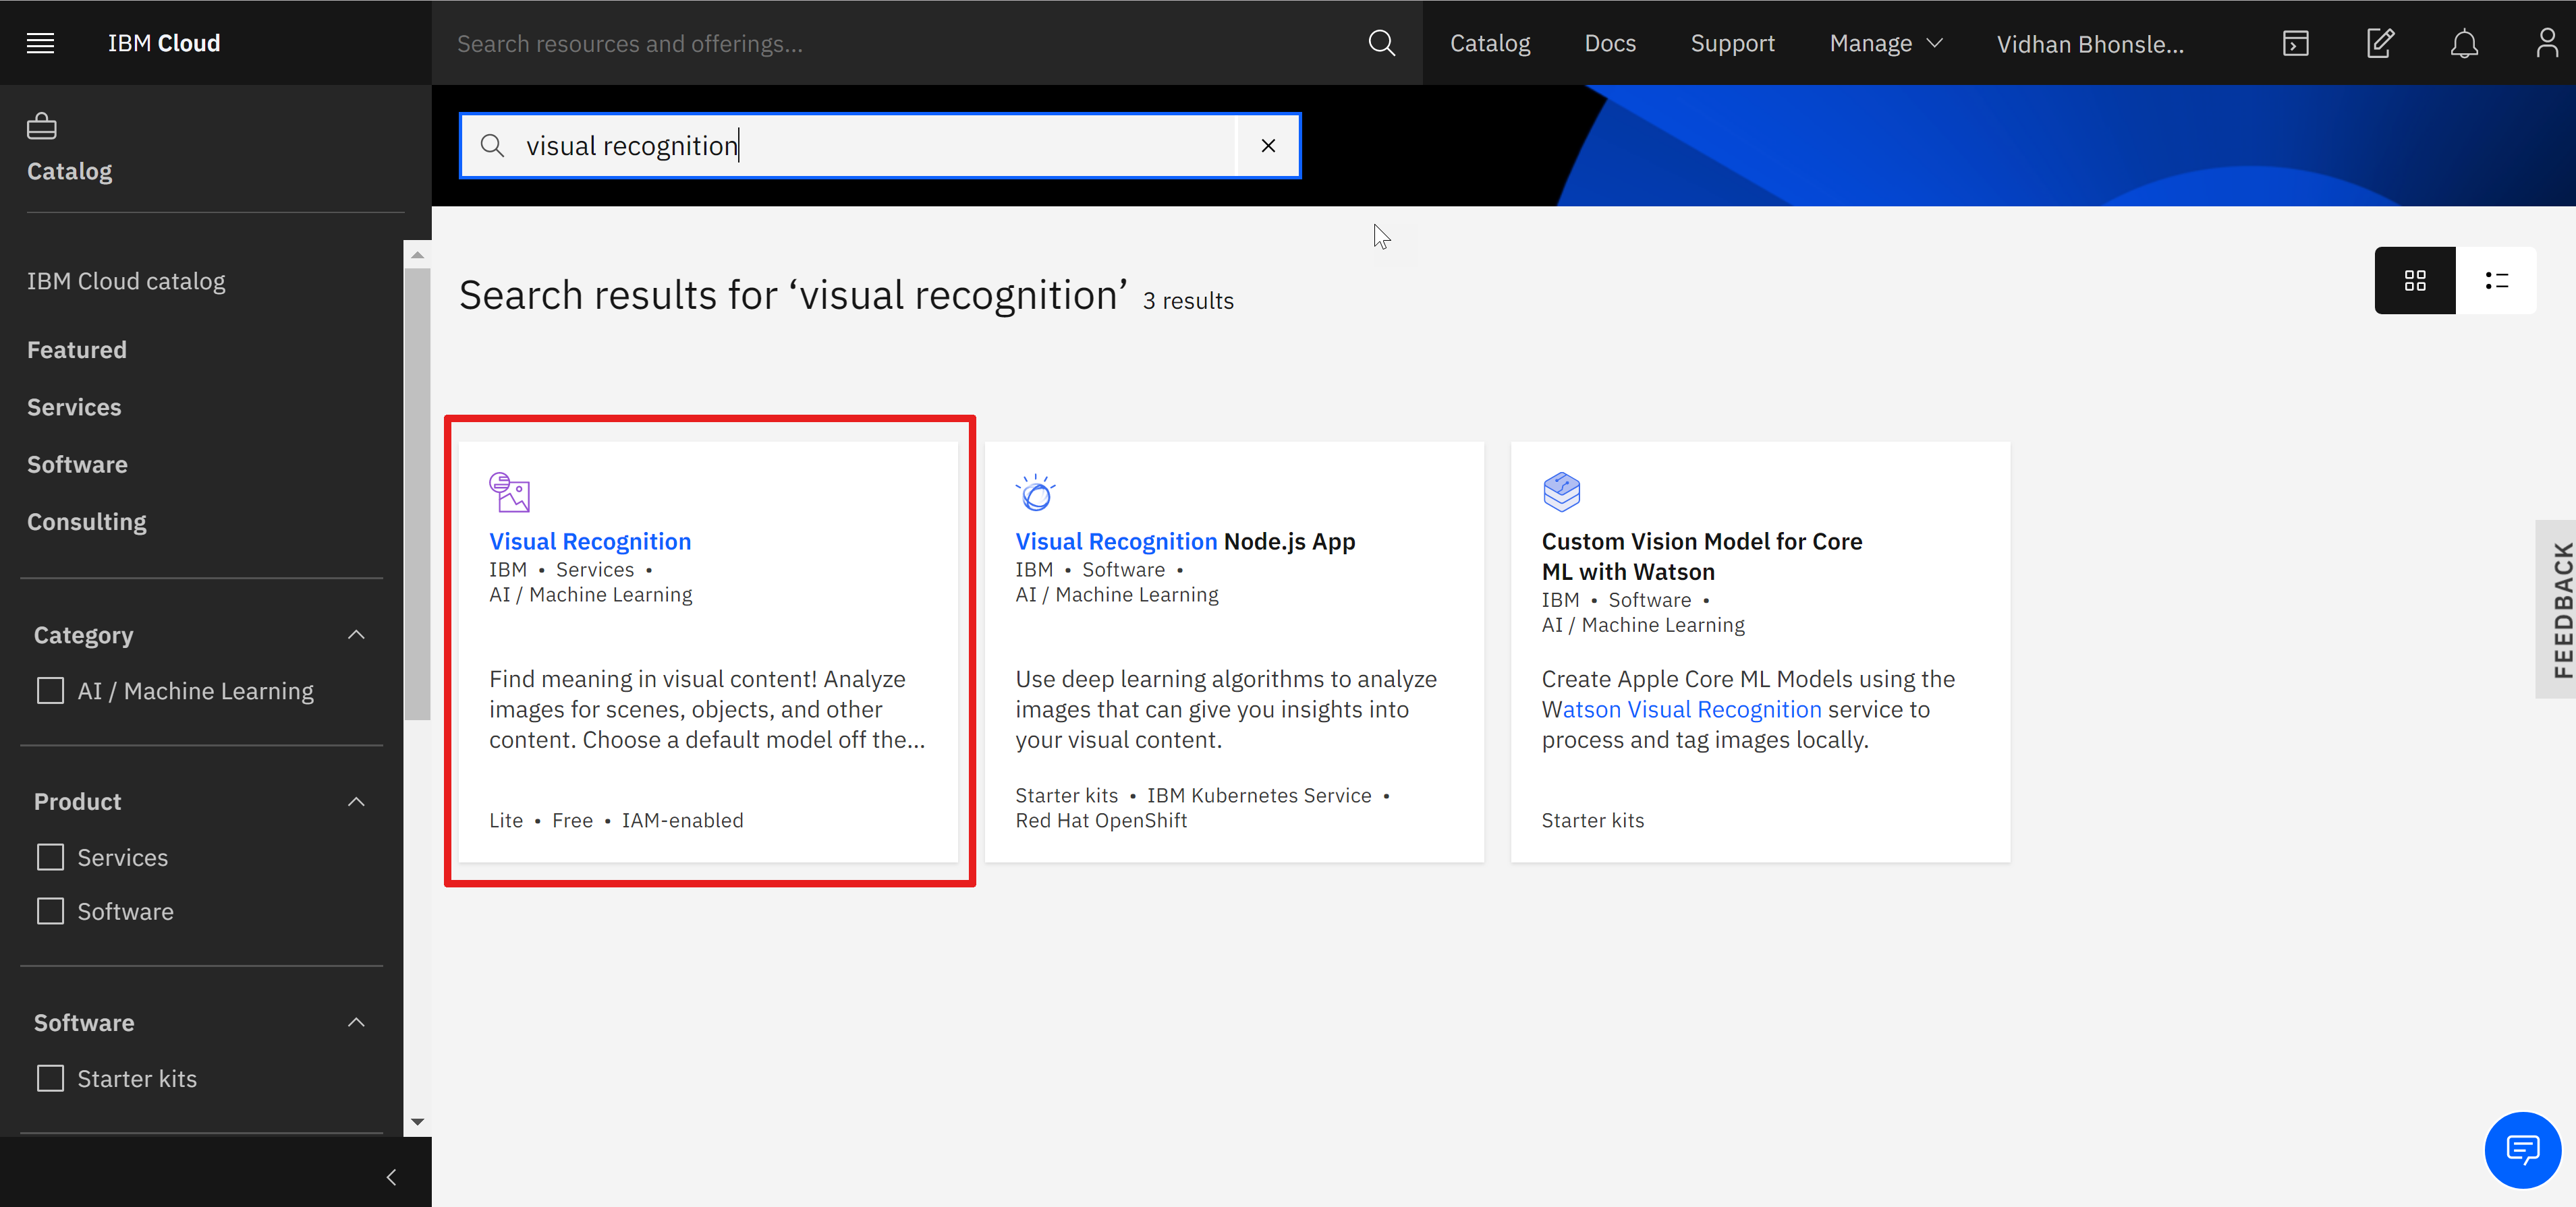Click the global search magnifier icon
This screenshot has width=2576, height=1207.
click(1381, 43)
